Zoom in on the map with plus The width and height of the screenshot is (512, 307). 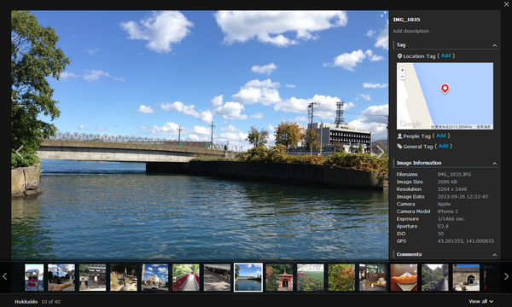pyautogui.click(x=402, y=70)
